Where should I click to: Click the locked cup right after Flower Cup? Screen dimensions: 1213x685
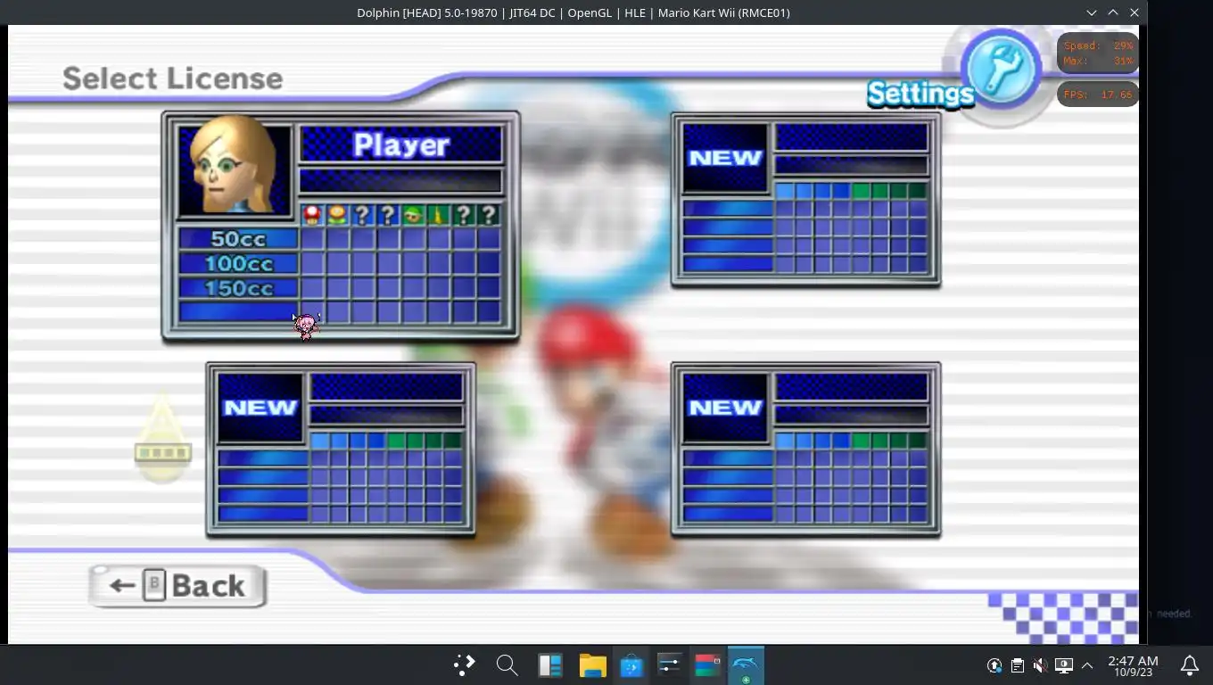[x=362, y=215]
